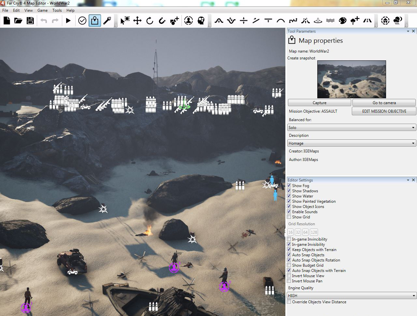Click the validate map checkmark icon
The image size is (417, 316).
point(82,21)
